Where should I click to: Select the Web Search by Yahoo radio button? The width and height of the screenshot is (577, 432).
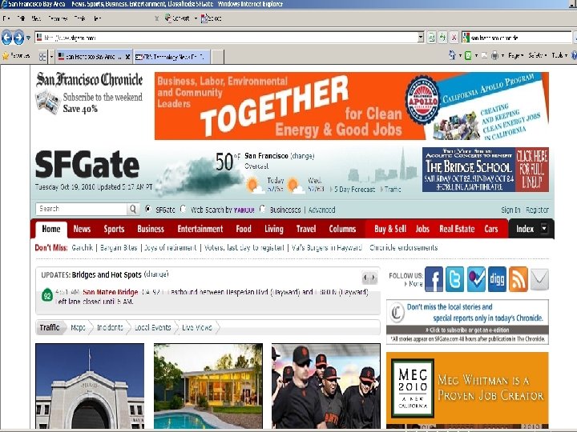tap(183, 209)
